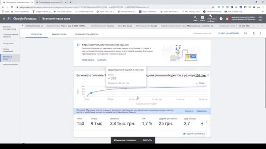The height and width of the screenshot is (149, 266).
Task: Click the 150 clicks metric value
Action: pyautogui.click(x=80, y=123)
